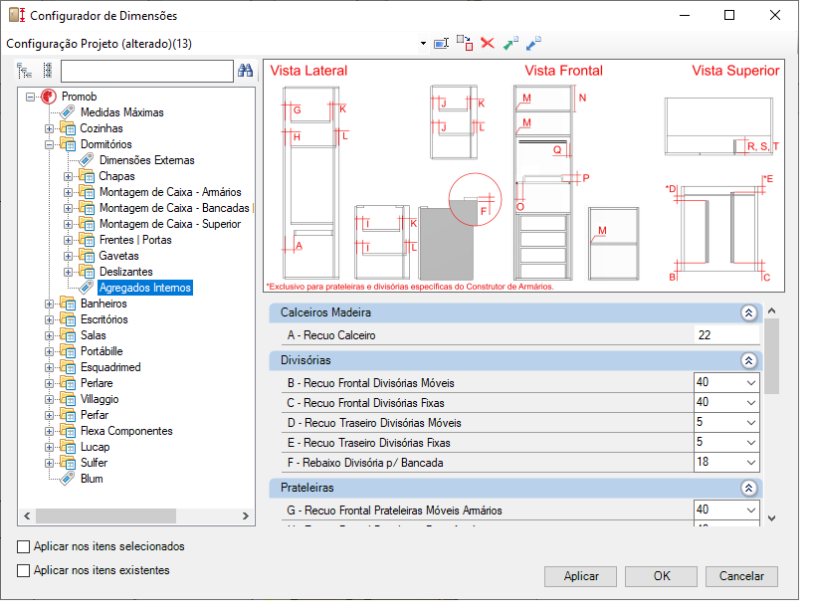Image resolution: width=814 pixels, height=615 pixels.
Task: Click the A - Recuo Calceiro value field
Action: click(x=726, y=335)
